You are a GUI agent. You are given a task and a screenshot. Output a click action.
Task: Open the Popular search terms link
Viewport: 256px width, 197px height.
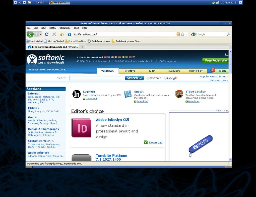[x=214, y=76]
